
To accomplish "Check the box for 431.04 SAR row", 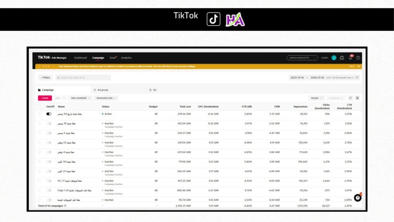I will [x=39, y=152].
